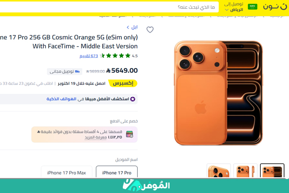Select the front-and-back phone thumbnail
289x193 pixels.
click(272, 170)
